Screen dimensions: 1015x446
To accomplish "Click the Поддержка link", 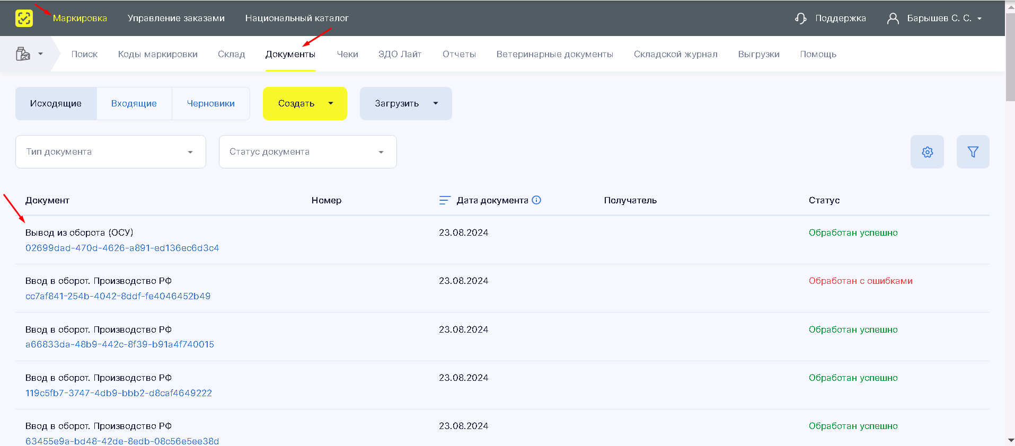I will pyautogui.click(x=840, y=18).
